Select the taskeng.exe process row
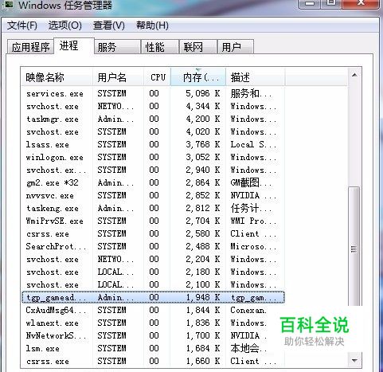The width and height of the screenshot is (383, 372). pyautogui.click(x=153, y=208)
